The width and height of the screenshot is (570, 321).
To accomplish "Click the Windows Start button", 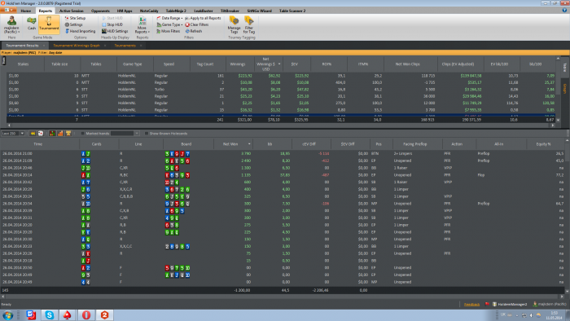I will click(x=7, y=314).
